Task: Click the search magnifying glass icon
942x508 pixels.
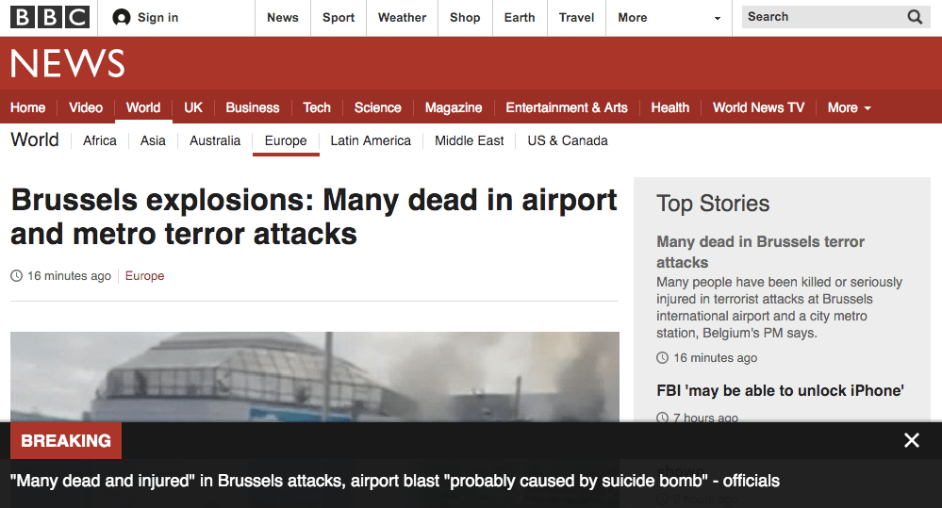Action: 915,17
